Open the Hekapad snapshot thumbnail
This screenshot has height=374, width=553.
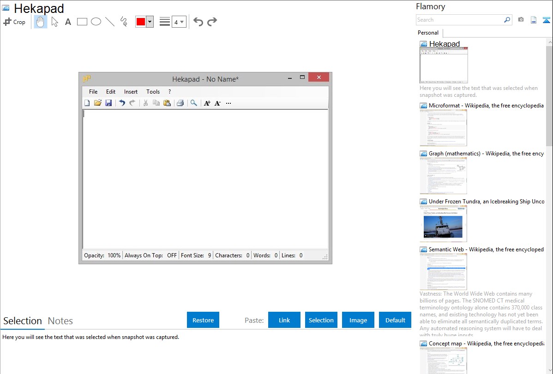pyautogui.click(x=444, y=65)
